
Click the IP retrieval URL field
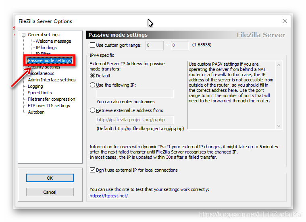(135, 120)
